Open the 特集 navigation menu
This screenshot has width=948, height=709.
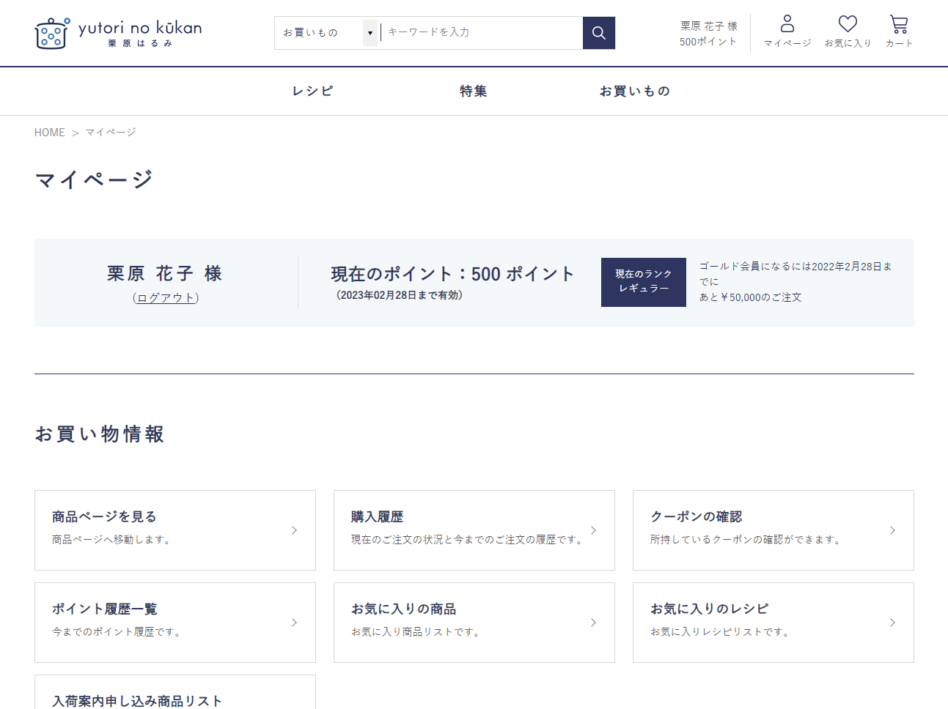[474, 91]
